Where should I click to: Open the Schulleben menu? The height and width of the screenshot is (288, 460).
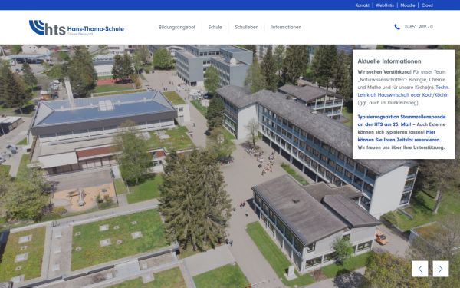247,27
